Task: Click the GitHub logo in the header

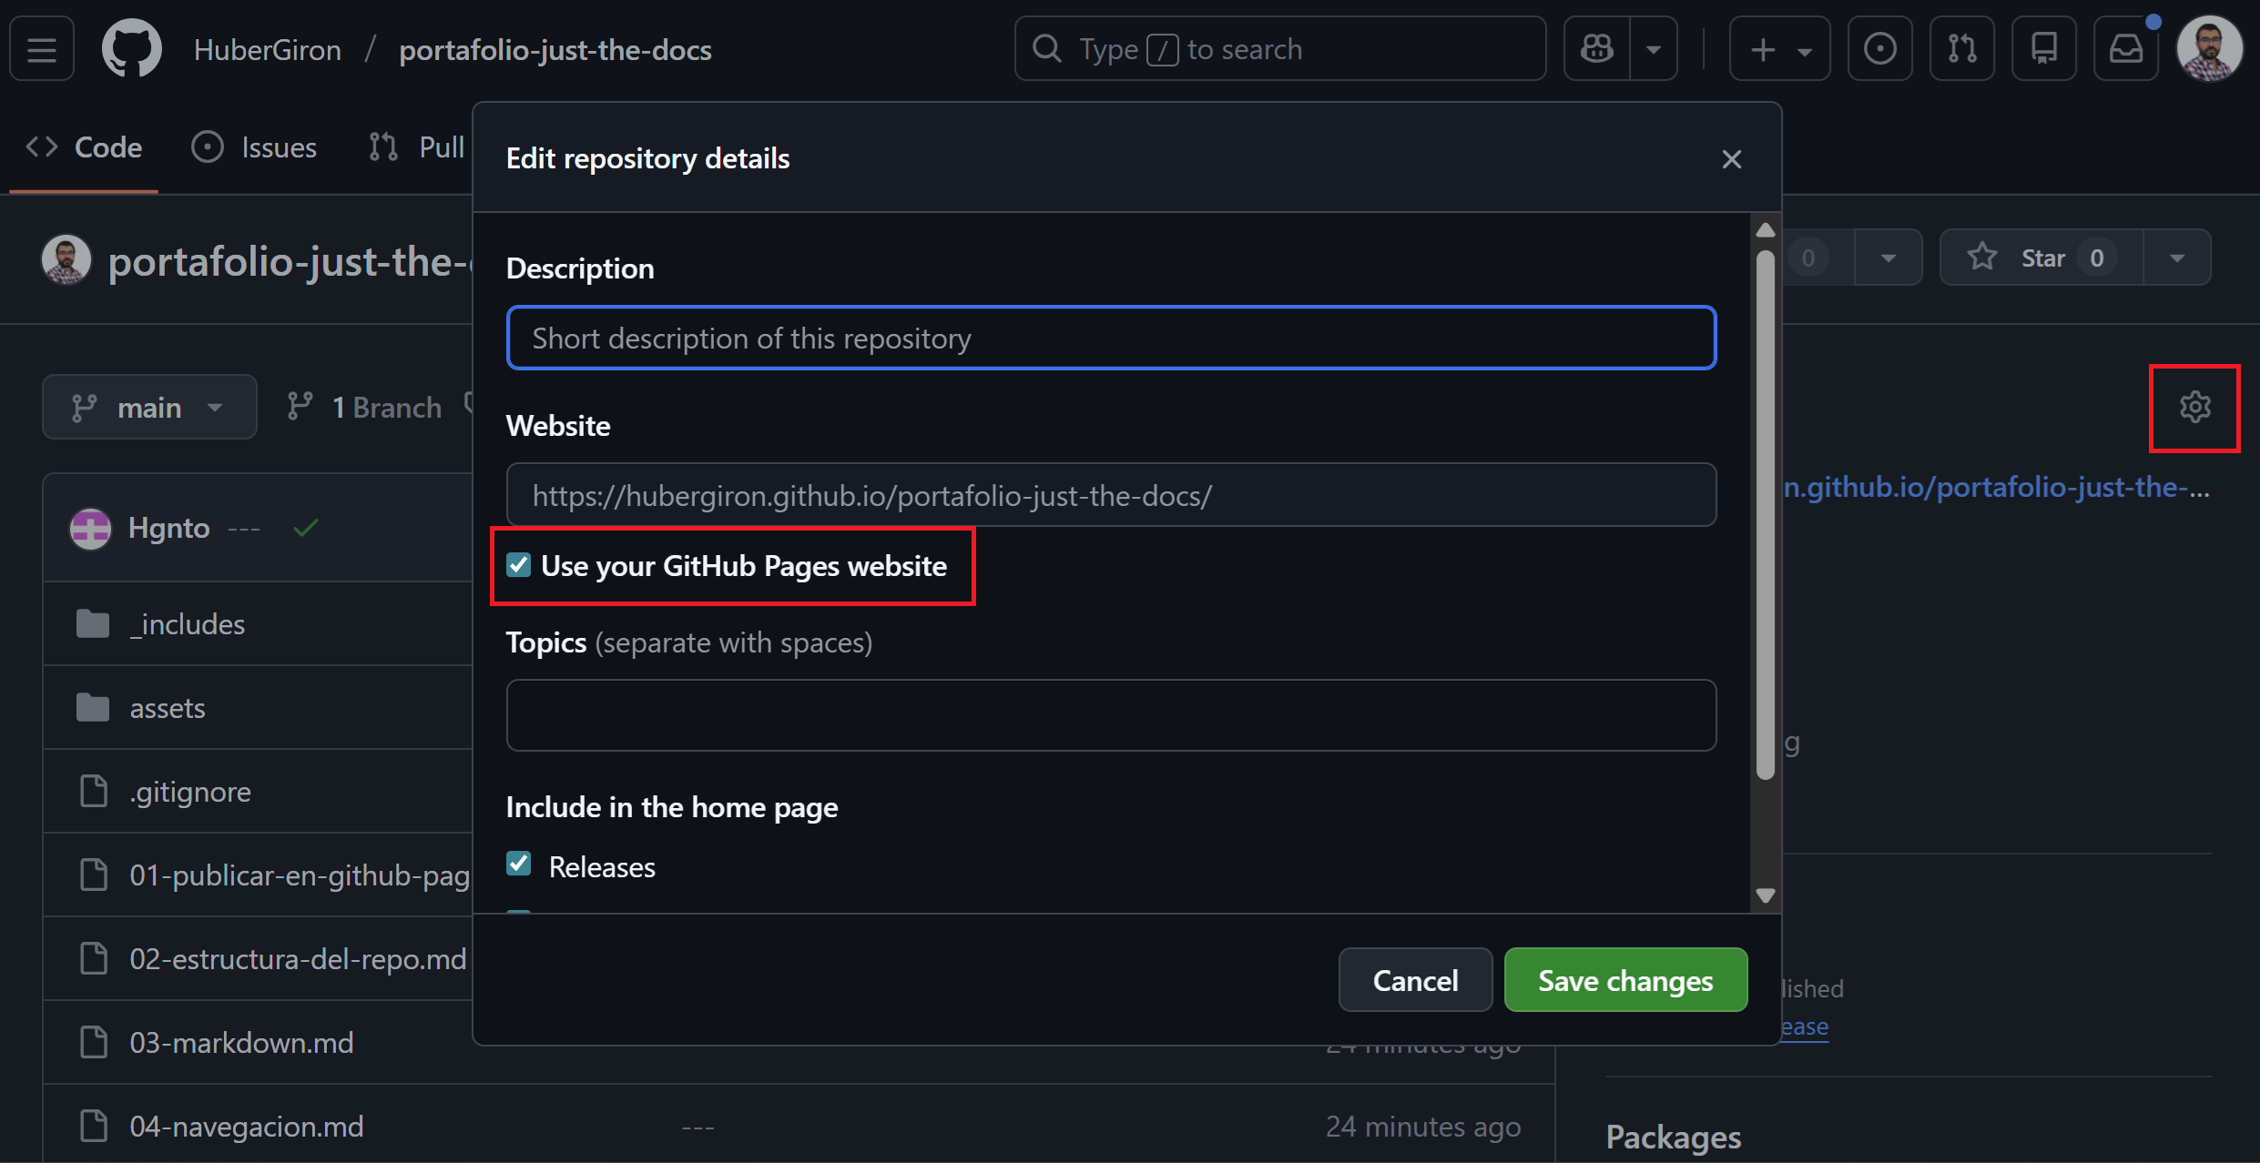Action: click(x=131, y=48)
